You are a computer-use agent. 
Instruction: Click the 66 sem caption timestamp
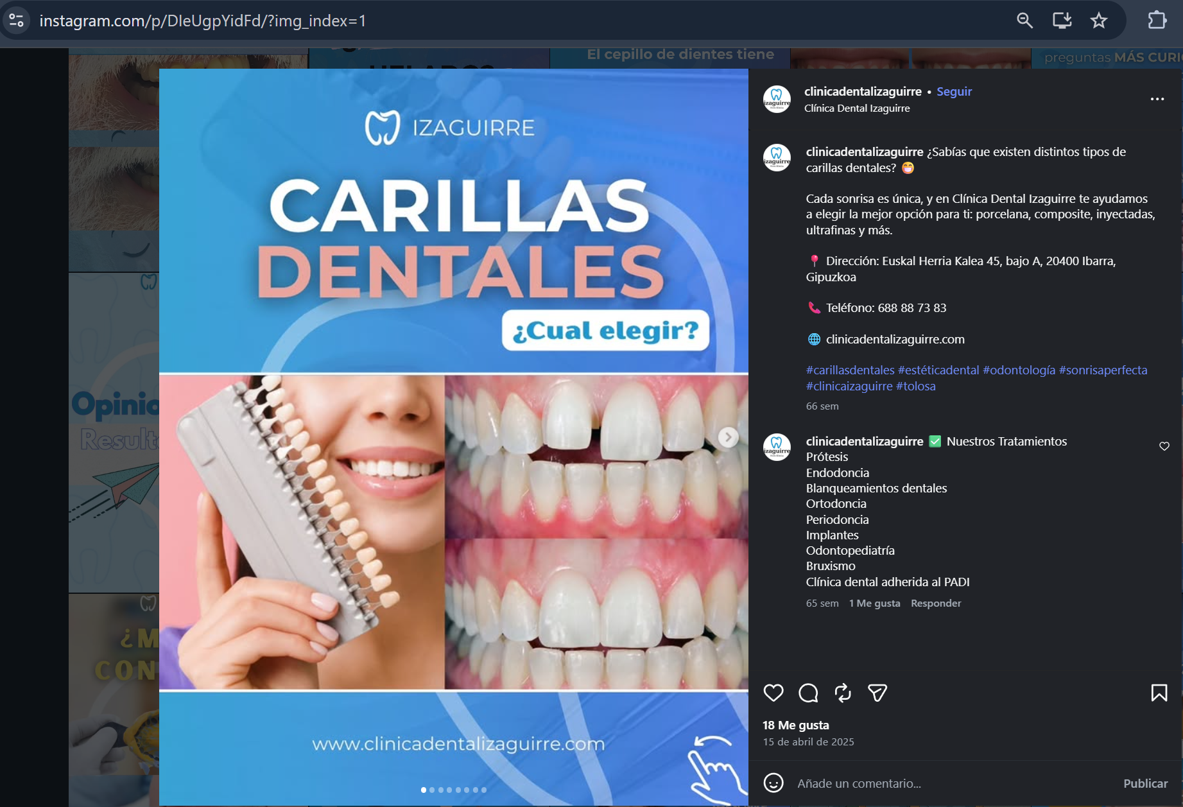point(822,406)
